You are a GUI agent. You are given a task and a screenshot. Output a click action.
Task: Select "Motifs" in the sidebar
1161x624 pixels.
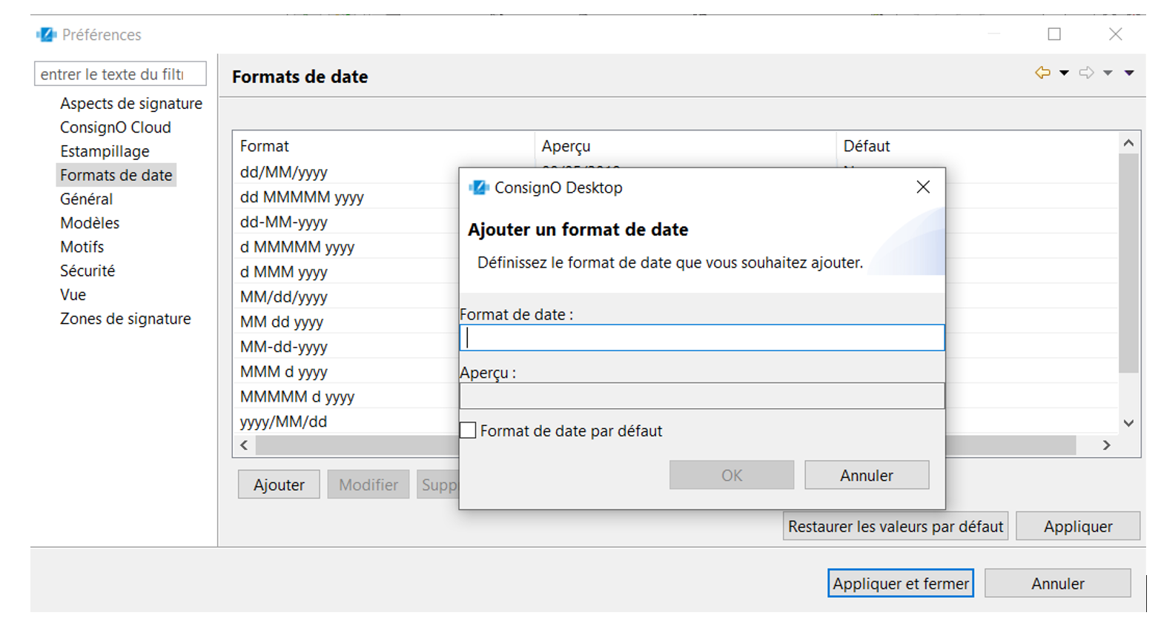(82, 247)
